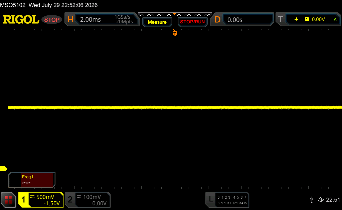Open the Measure menu

pyautogui.click(x=157, y=22)
